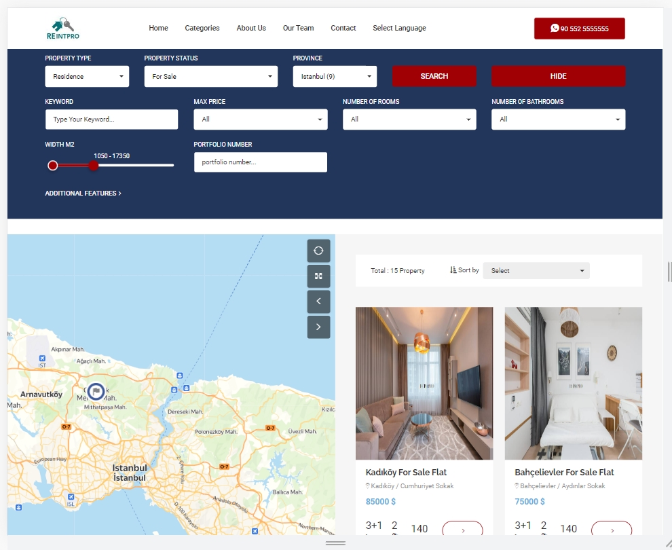Screen dimensions: 672x550
Task: Click the IST airport icon on map
Action: 42,359
